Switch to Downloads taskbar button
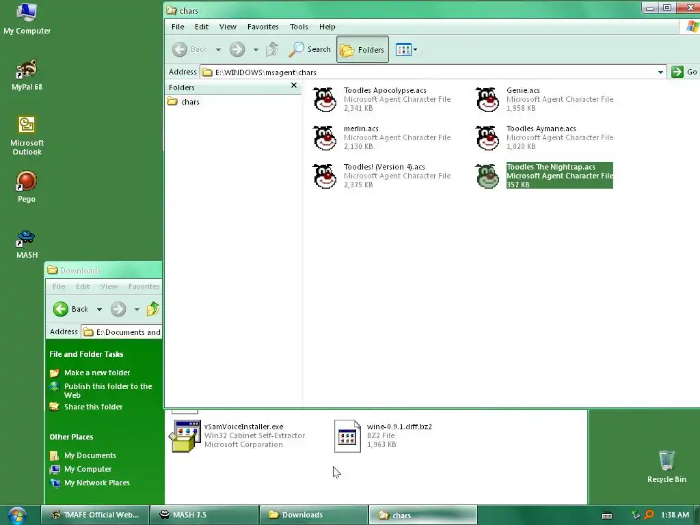The width and height of the screenshot is (700, 525). [313, 515]
